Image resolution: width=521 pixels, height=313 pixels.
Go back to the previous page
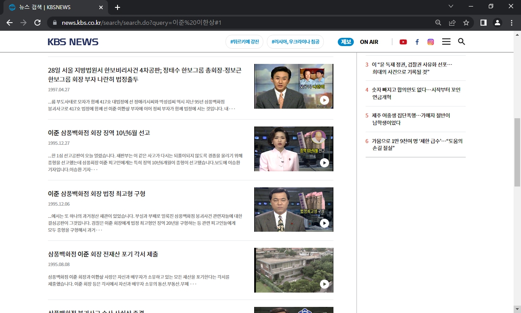click(10, 23)
